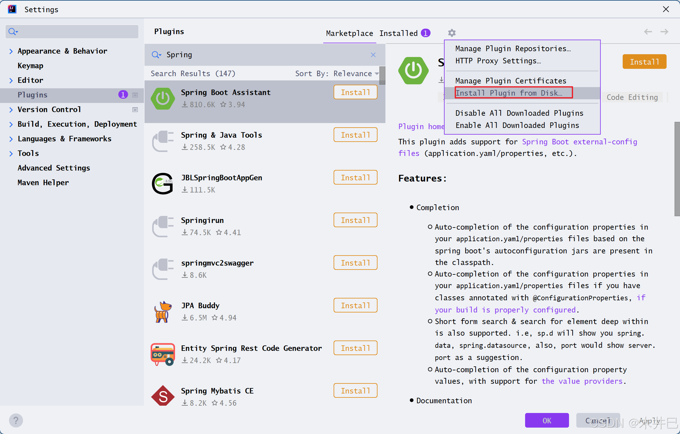680x434 pixels.
Task: Click the JPA Buddy dog icon
Action: pos(163,312)
